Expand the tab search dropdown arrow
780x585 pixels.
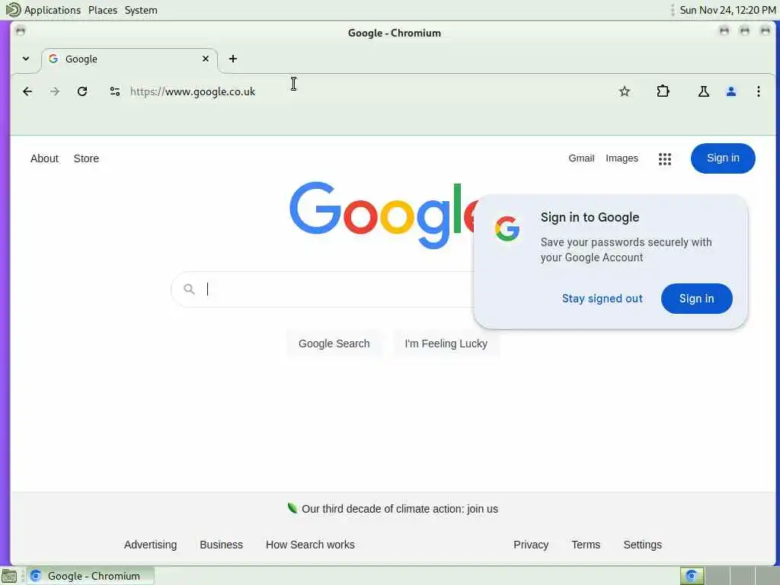26,59
